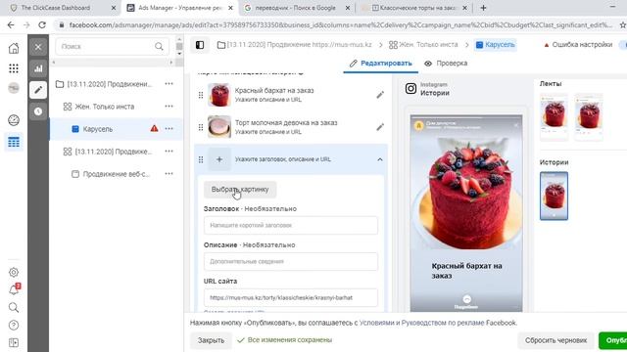Focus the URL сайта input field
This screenshot has width=627, height=352.
pos(291,297)
